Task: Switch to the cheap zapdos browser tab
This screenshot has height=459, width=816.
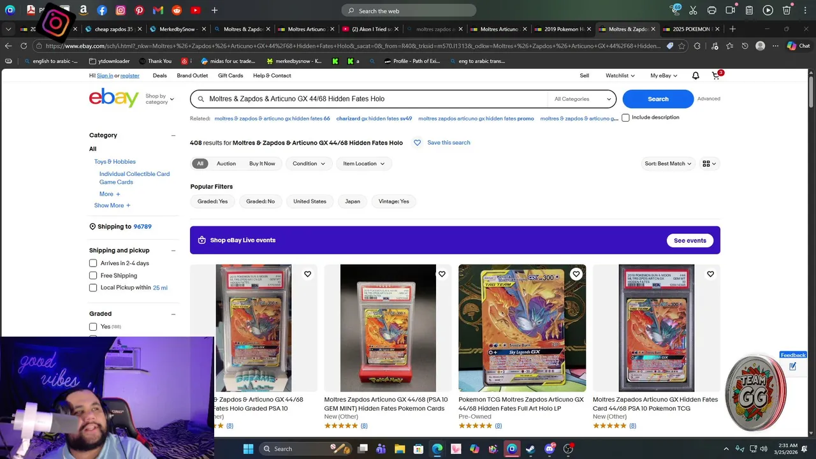Action: click(x=113, y=29)
